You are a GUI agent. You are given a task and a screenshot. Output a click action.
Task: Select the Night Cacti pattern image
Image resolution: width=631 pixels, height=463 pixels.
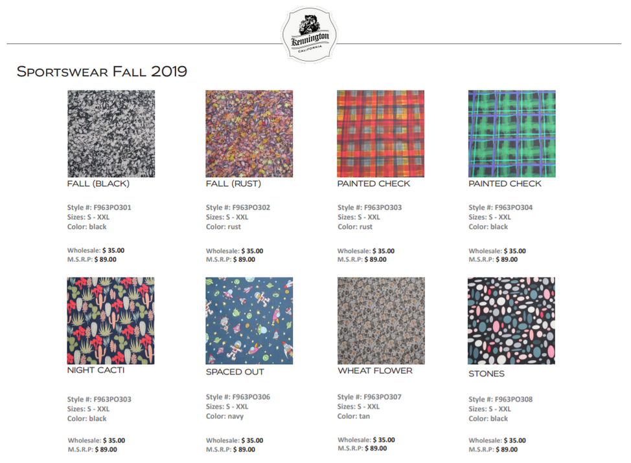[x=111, y=321]
